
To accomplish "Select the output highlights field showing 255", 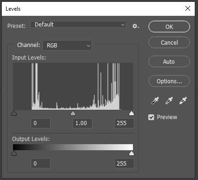I will pos(124,163).
